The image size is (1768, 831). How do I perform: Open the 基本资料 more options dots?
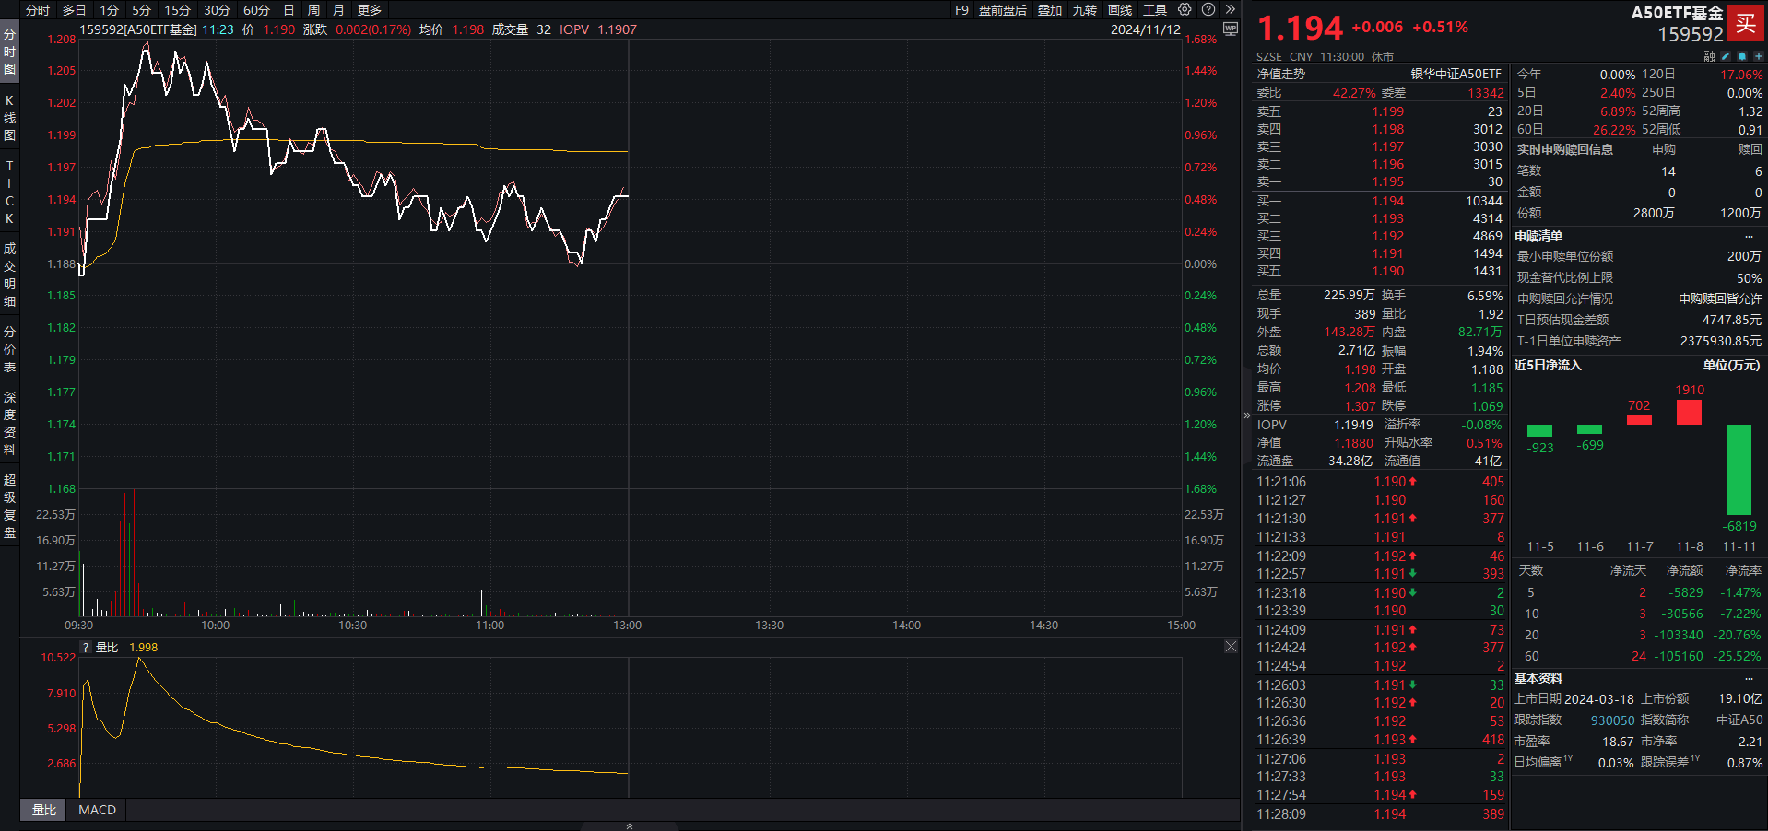(x=1749, y=679)
